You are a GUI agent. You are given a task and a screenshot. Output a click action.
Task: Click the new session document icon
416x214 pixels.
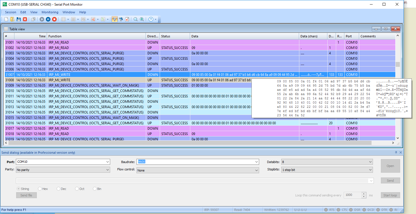(6, 19)
